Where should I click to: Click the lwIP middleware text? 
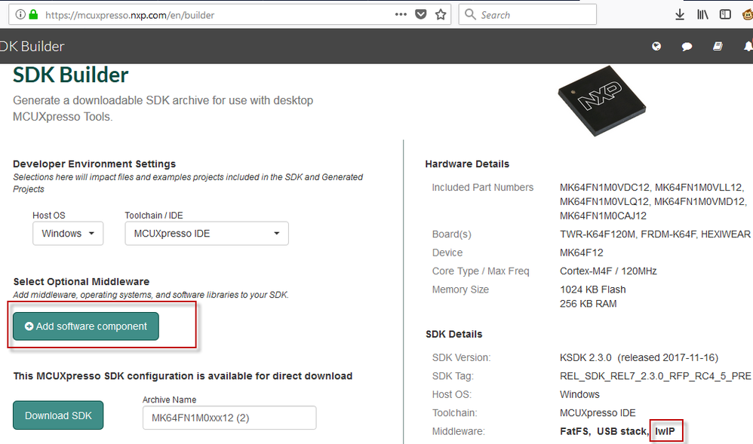pos(665,431)
